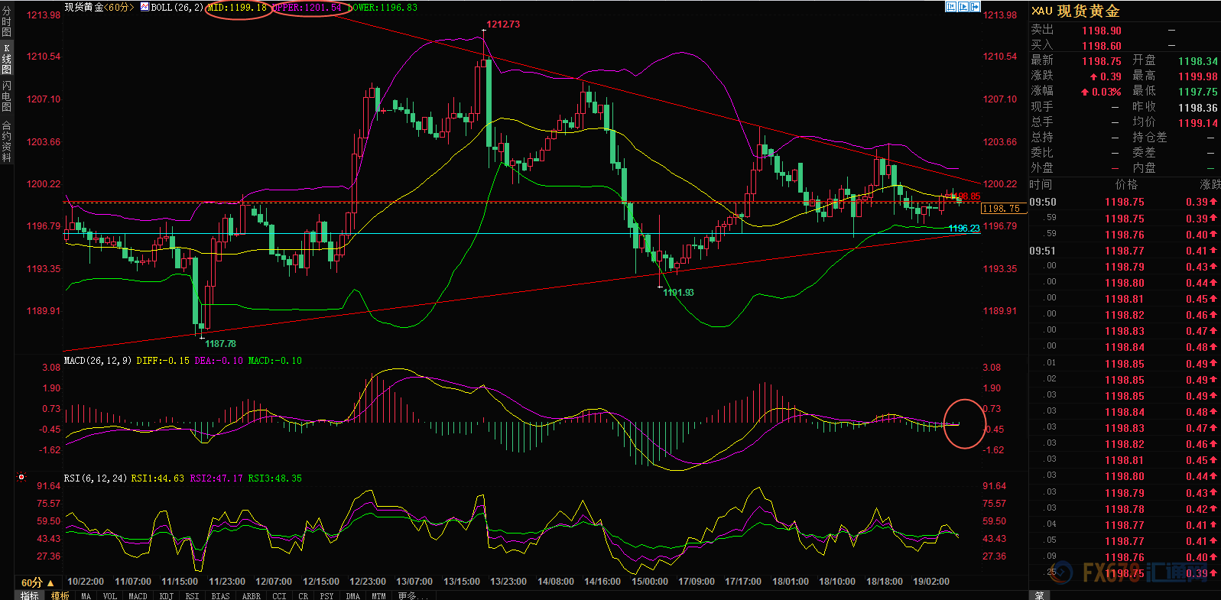Open the 合约资料 side tab

pyautogui.click(x=7, y=141)
